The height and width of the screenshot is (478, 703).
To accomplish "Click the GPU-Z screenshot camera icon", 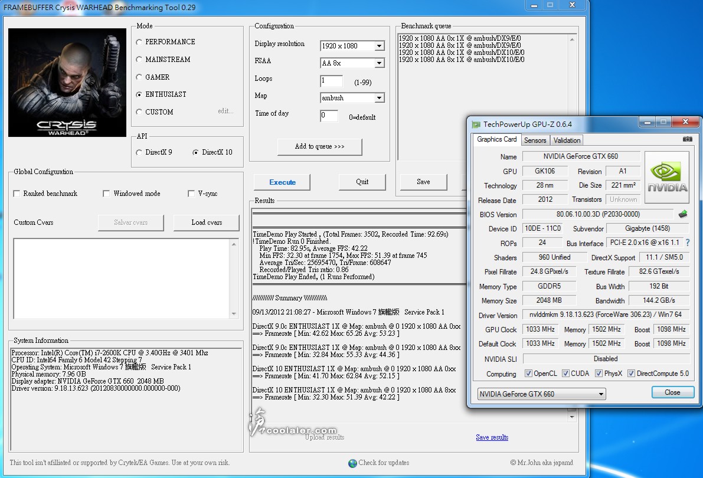I will pyautogui.click(x=687, y=139).
